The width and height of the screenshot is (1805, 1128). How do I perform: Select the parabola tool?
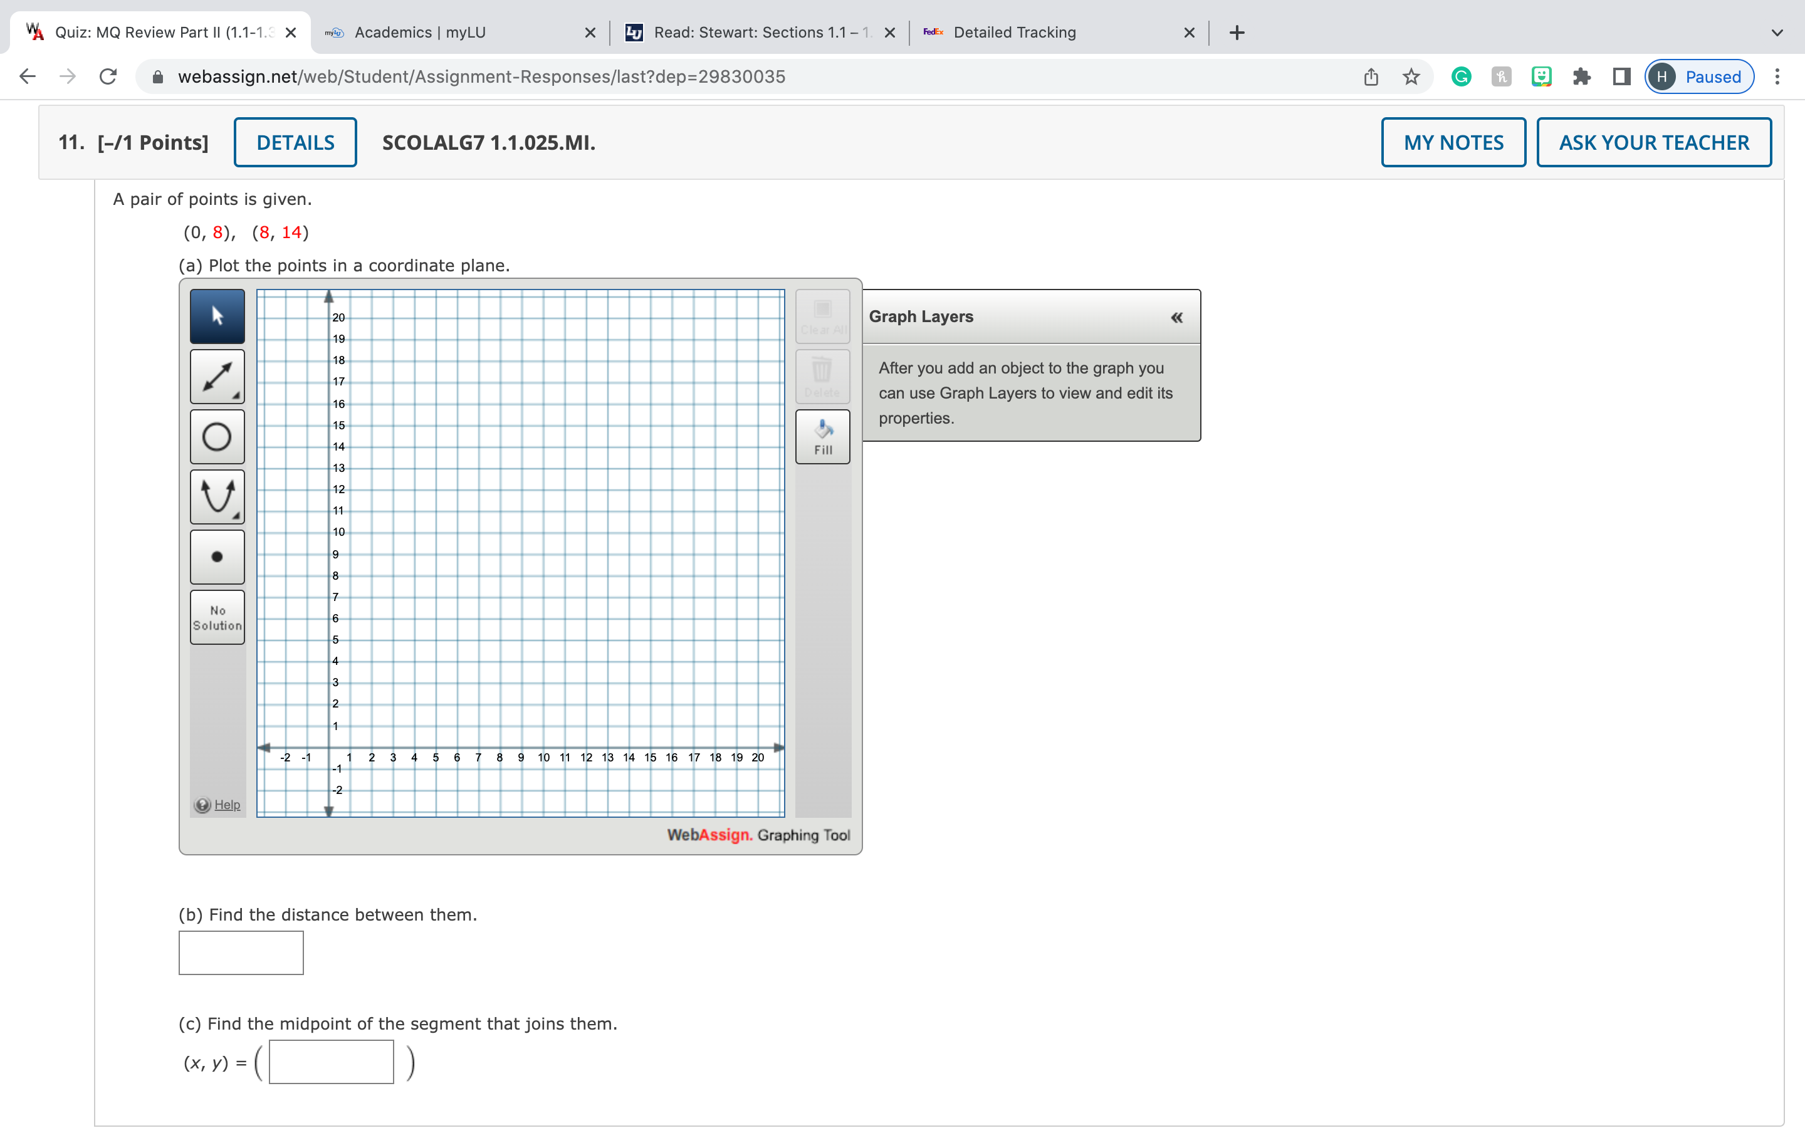click(217, 497)
